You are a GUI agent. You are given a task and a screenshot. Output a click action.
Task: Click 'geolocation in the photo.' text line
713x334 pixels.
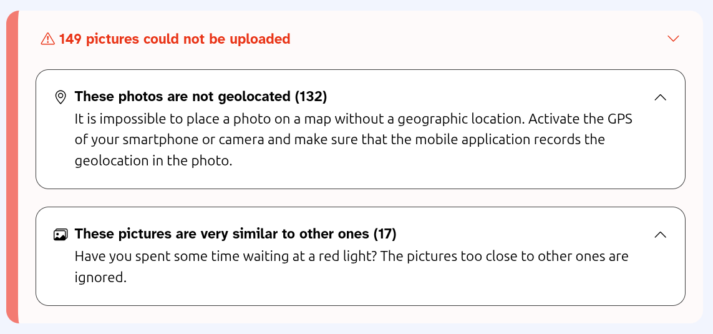click(153, 160)
